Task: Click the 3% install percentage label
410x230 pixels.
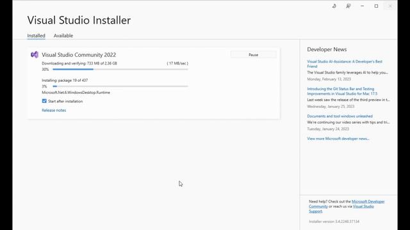Action: pos(44,86)
